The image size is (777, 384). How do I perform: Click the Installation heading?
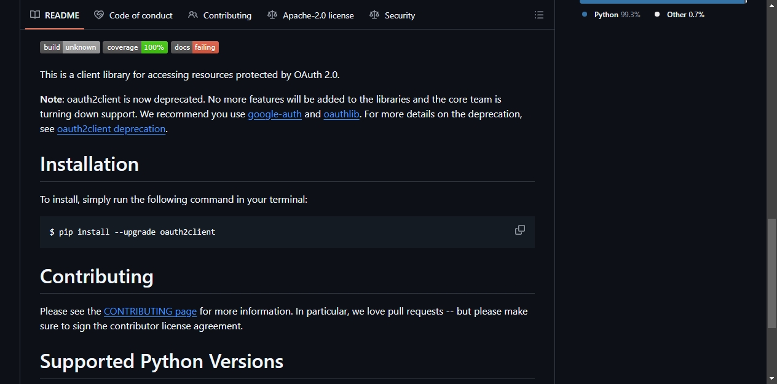89,164
